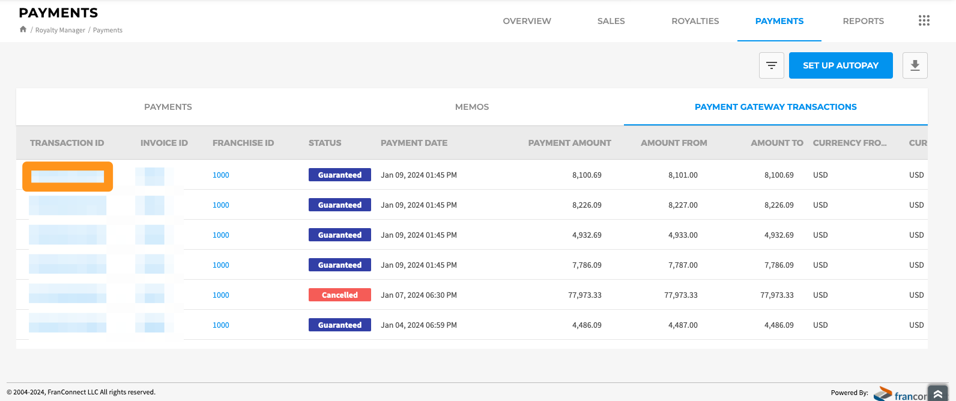Open the Reports nav tab
The height and width of the screenshot is (401, 956).
(x=864, y=21)
